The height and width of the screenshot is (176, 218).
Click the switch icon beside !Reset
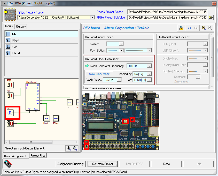tap(8, 53)
